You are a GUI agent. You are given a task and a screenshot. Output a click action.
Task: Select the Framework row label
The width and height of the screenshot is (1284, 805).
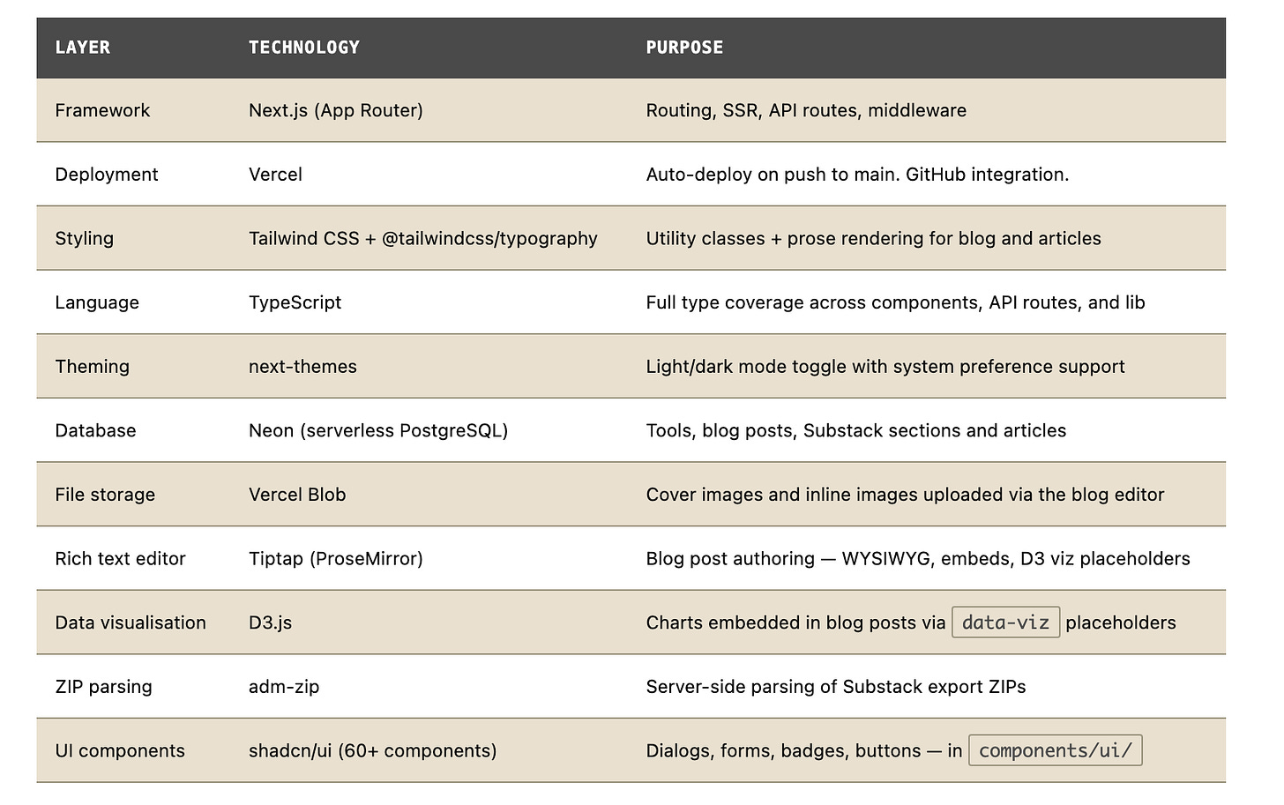(102, 110)
